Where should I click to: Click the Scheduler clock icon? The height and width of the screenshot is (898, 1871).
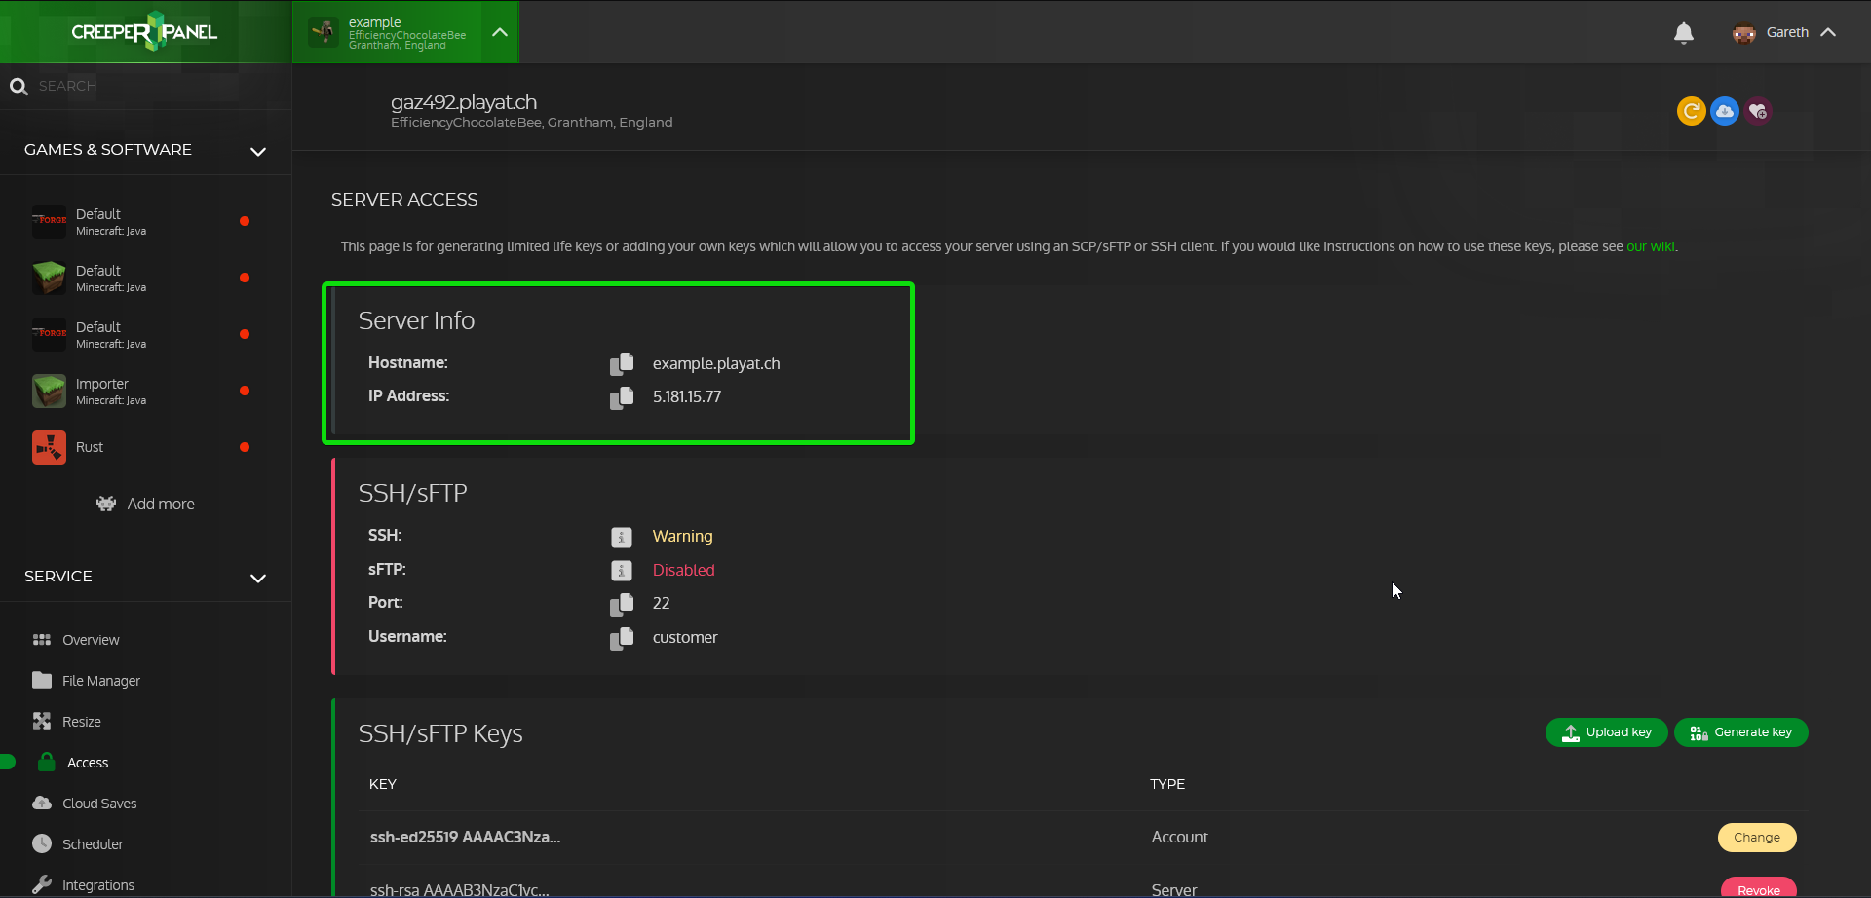click(x=42, y=843)
